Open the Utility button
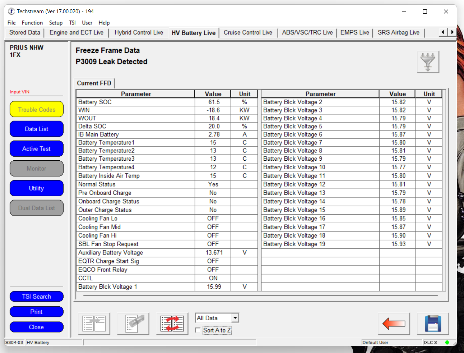 point(37,188)
